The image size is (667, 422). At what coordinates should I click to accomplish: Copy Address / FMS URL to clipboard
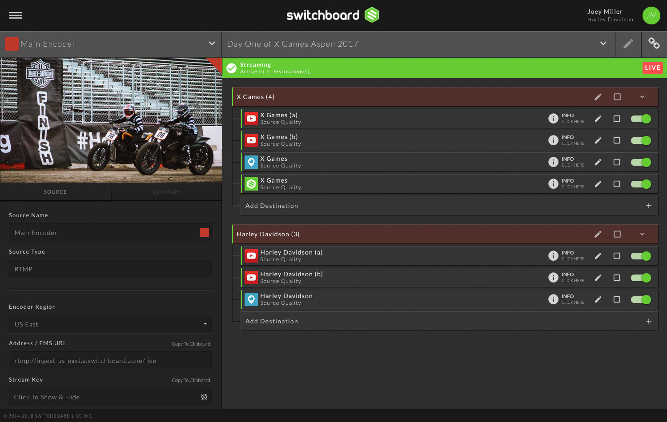point(191,344)
